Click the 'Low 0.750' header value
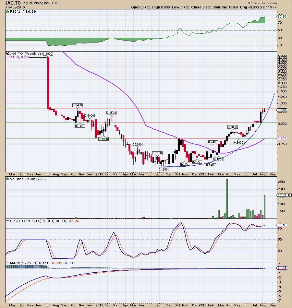This screenshot has width=292, height=308. click(x=180, y=7)
